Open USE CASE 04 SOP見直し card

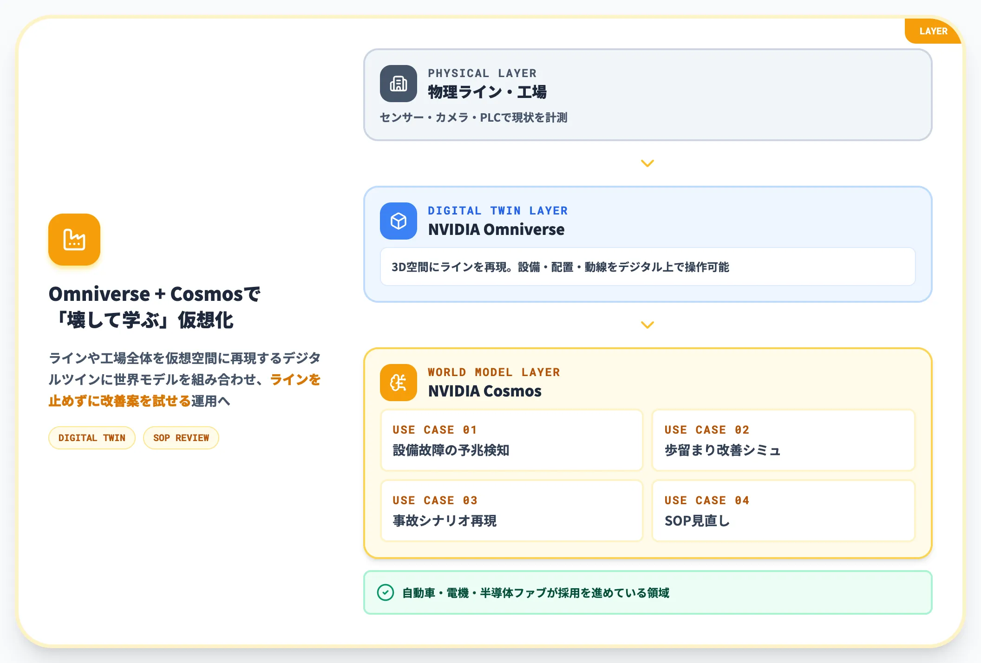(x=784, y=511)
